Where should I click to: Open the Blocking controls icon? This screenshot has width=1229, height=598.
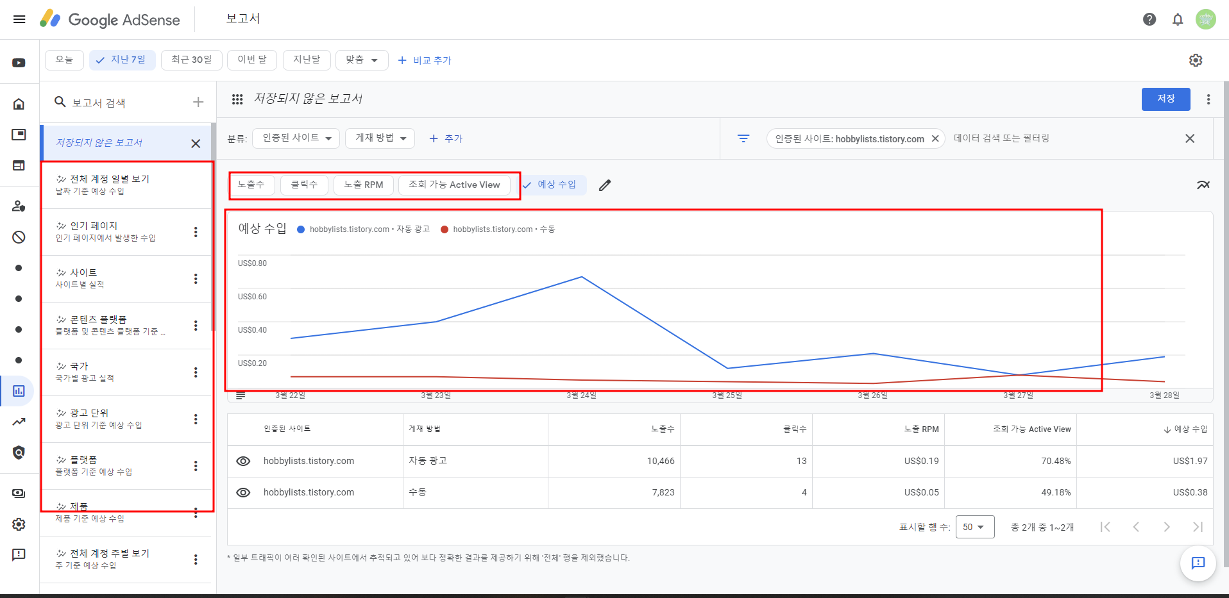(19, 237)
